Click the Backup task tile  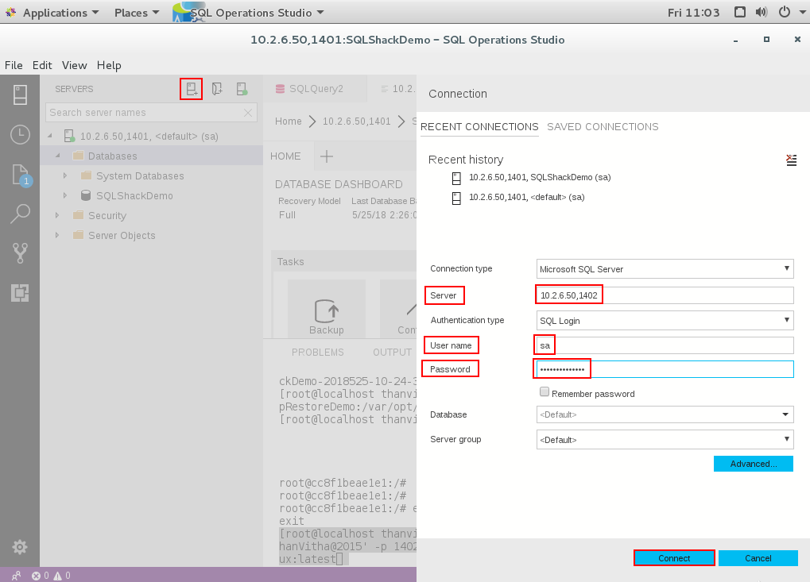327,309
